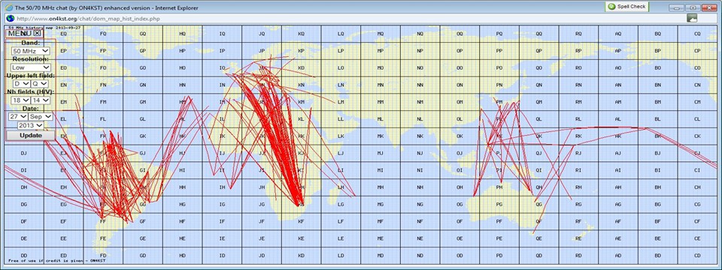
Task: Click the compatibility view icon right of address bar
Action: pos(692,18)
